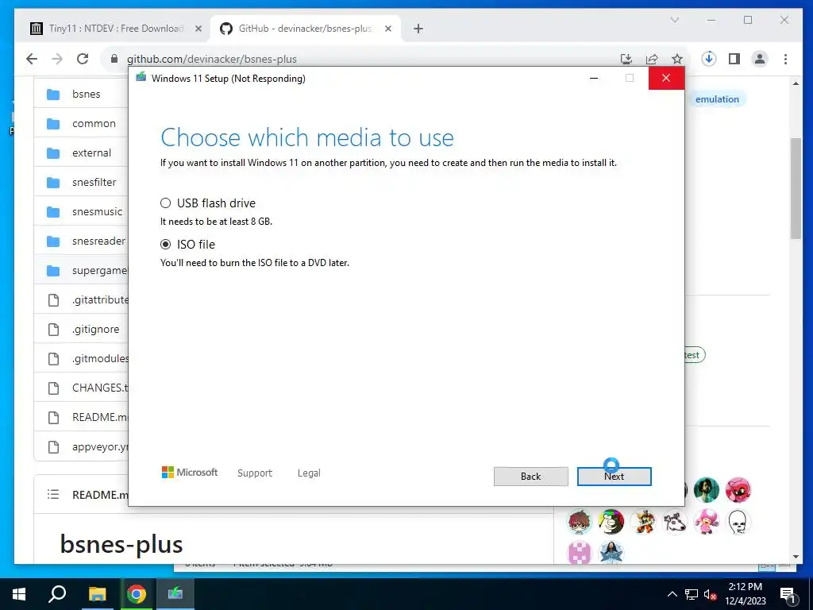Click the install app icon in address bar
813x610 pixels.
[x=626, y=59]
